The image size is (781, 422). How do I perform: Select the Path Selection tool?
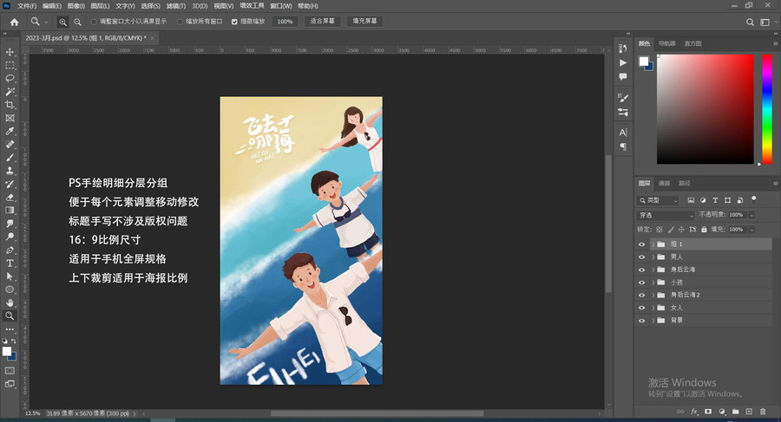(x=10, y=276)
